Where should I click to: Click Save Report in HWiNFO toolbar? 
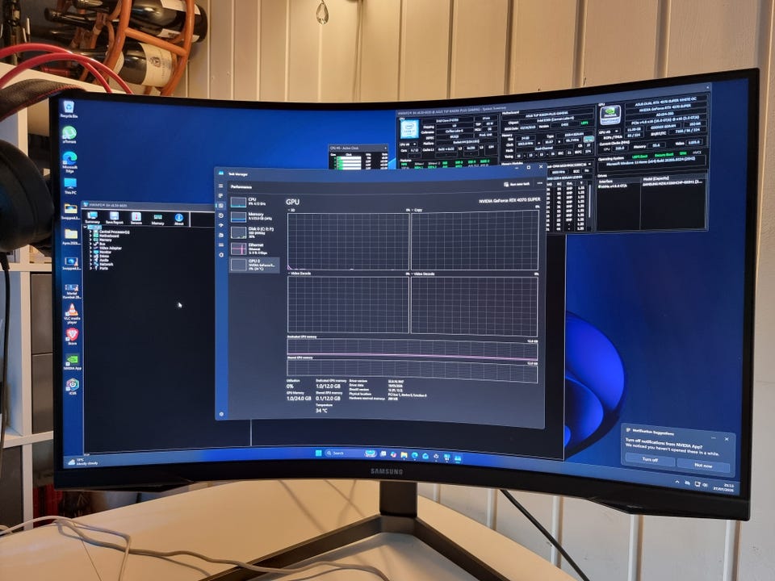click(x=114, y=219)
